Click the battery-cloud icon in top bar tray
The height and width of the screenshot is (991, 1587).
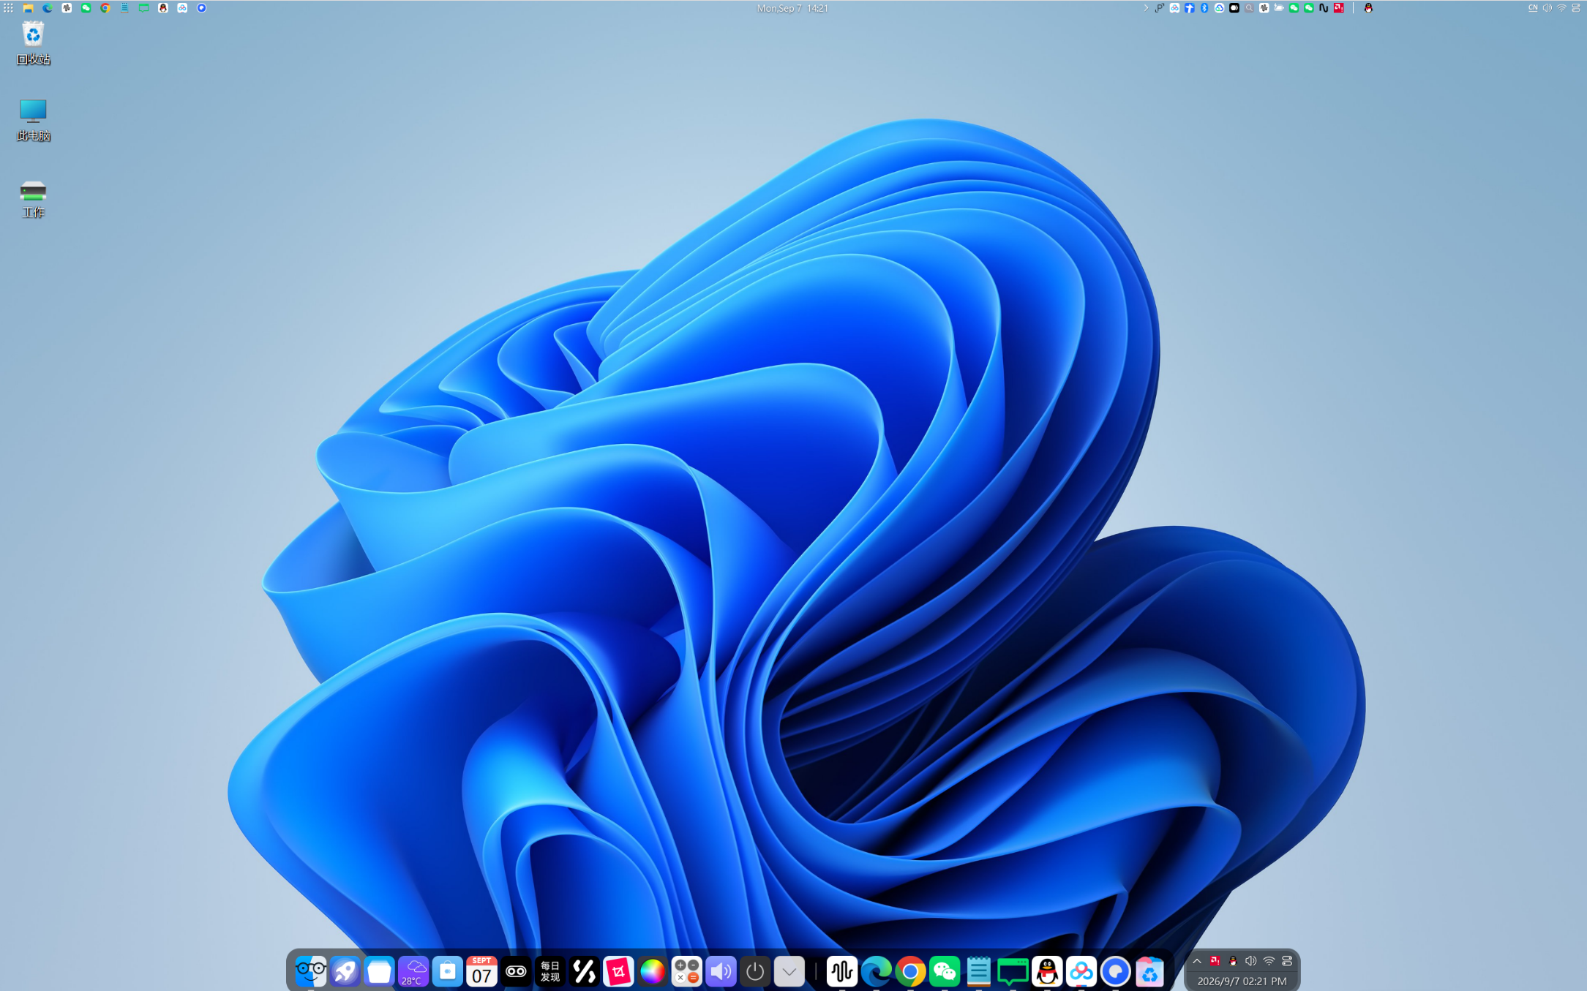pyautogui.click(x=1279, y=8)
